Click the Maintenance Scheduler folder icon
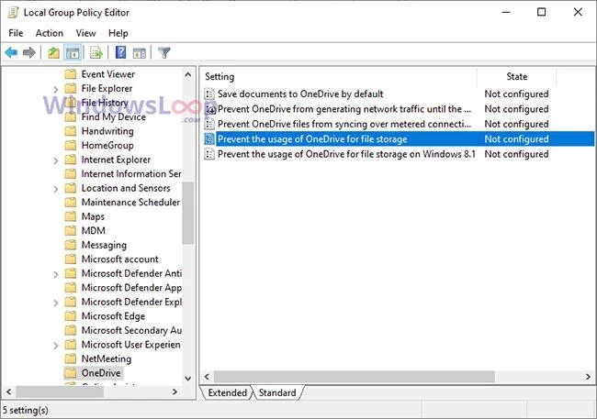This screenshot has width=597, height=419. click(x=71, y=203)
